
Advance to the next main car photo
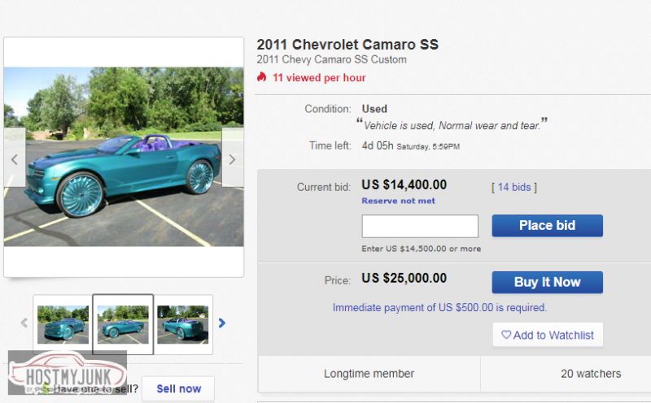pos(232,159)
